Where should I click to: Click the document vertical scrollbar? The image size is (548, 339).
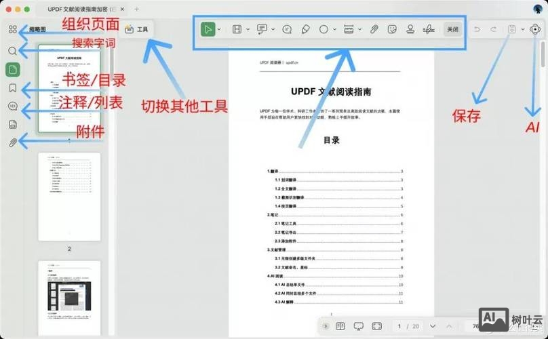coord(543,54)
